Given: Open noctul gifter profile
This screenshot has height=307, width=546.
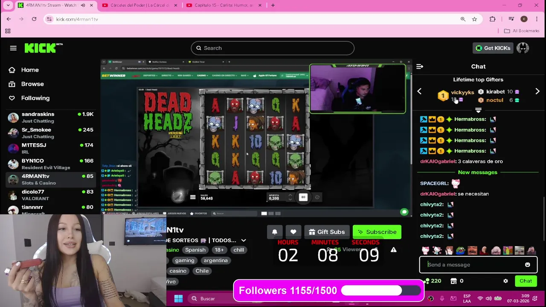Looking at the screenshot, I should point(494,100).
